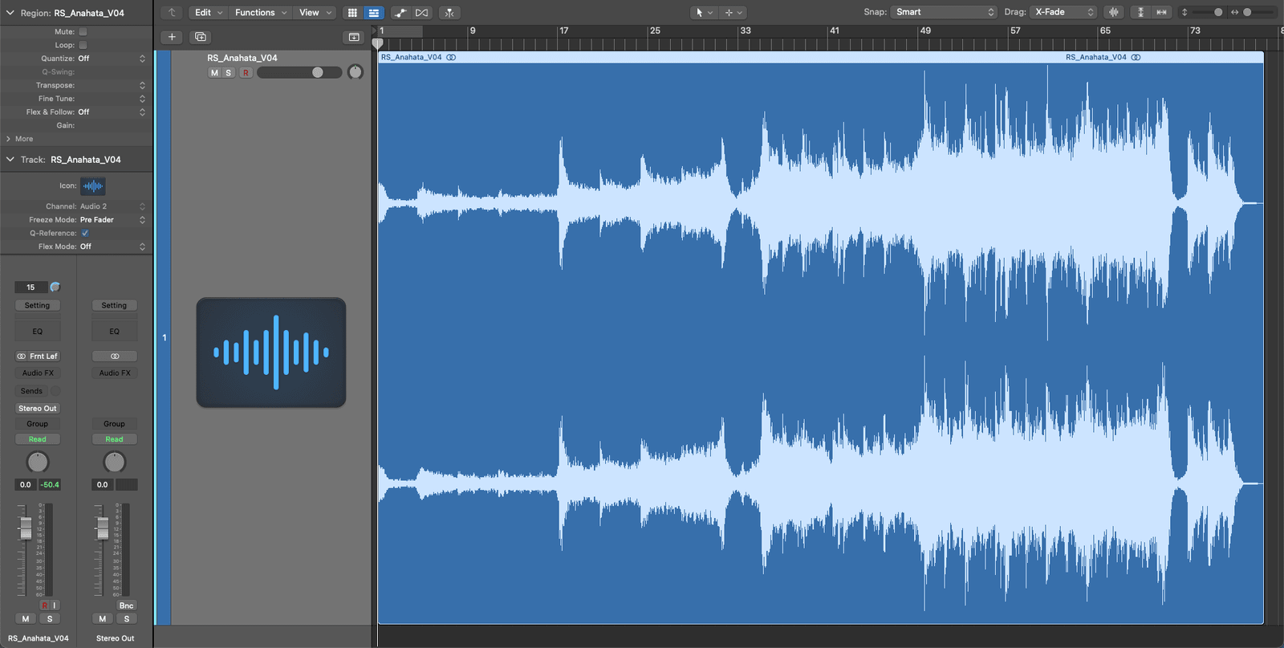Click the horizontal auto zoom icon
This screenshot has height=648, width=1284.
coord(1161,12)
